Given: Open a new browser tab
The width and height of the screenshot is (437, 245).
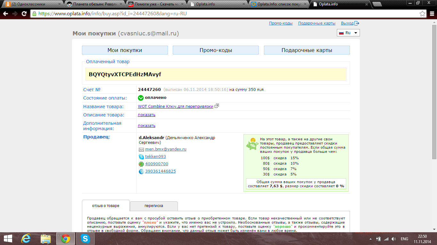Looking at the screenshot, I should pos(377,4).
